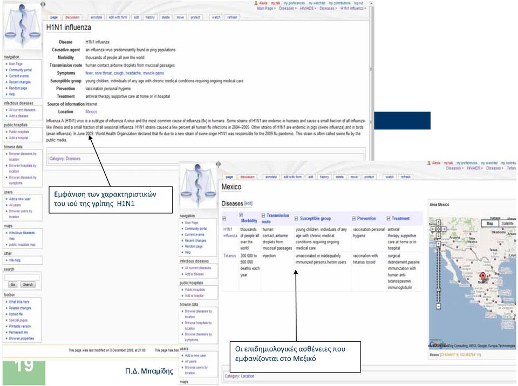Zoom in the map with the plus button
The image size is (518, 386).
[x=438, y=244]
